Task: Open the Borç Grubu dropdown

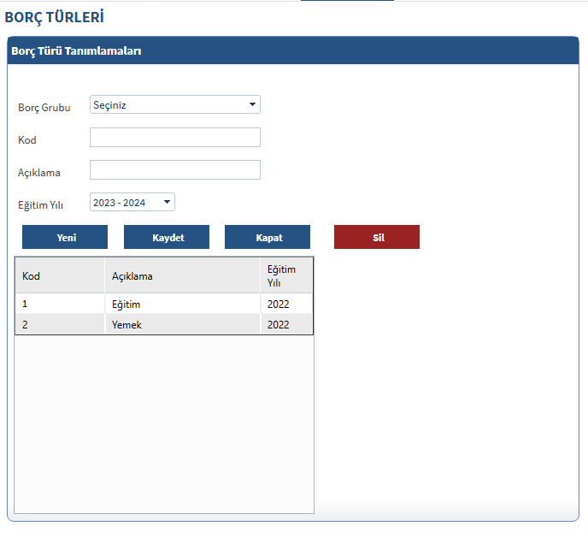Action: click(174, 104)
